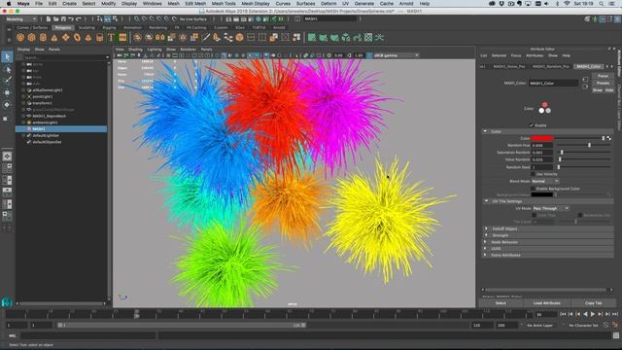Click the New Scene icon
The image size is (622, 350).
click(x=49, y=18)
